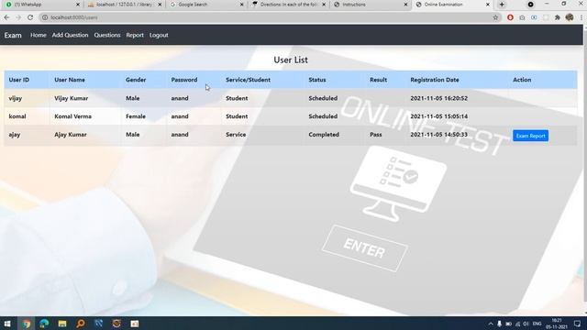Screen dimensions: 587x330
Task: Click the Exam brand link
Action: (13, 35)
